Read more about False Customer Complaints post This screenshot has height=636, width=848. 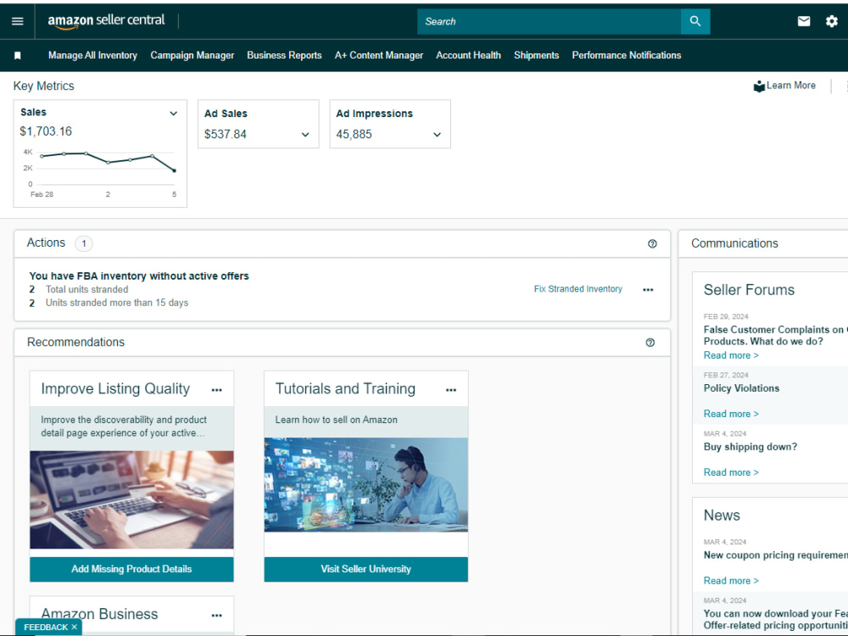731,355
